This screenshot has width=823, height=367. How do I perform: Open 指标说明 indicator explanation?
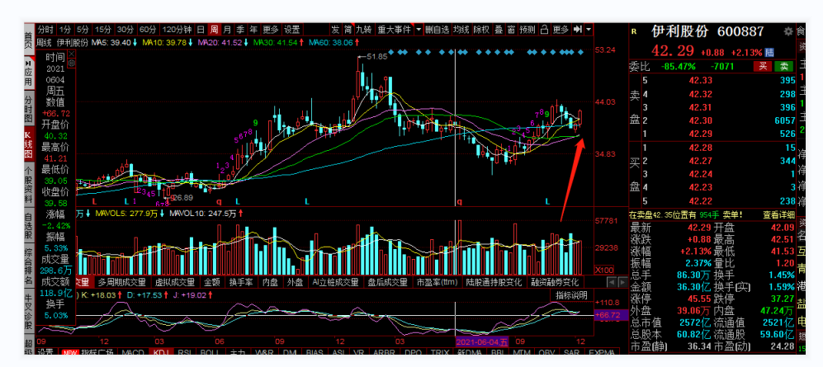click(x=571, y=295)
